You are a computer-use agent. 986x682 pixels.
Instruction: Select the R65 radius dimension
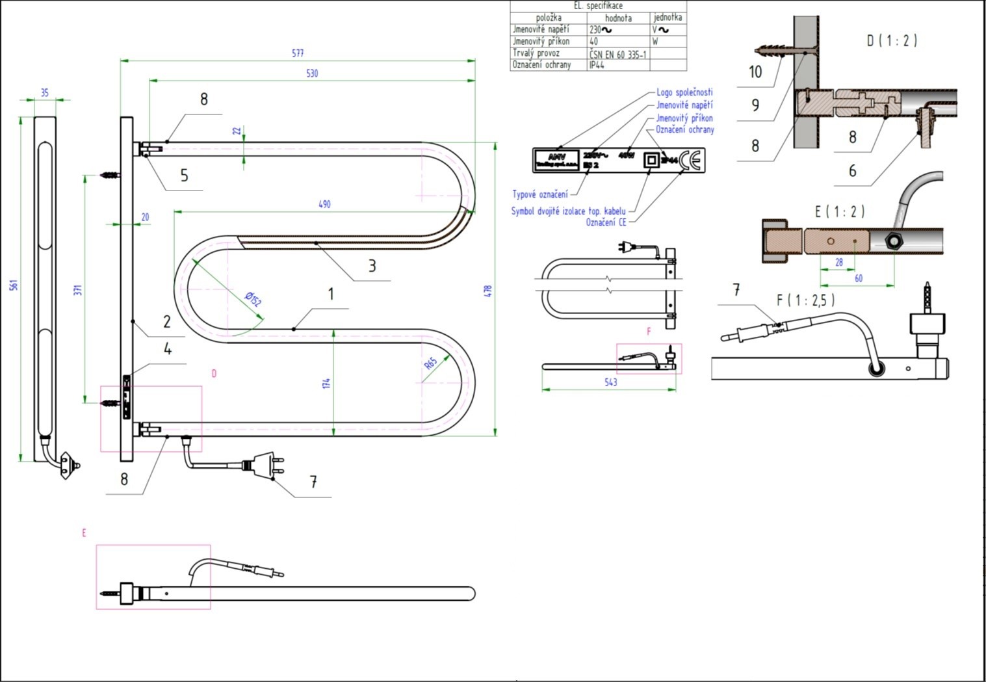(430, 363)
